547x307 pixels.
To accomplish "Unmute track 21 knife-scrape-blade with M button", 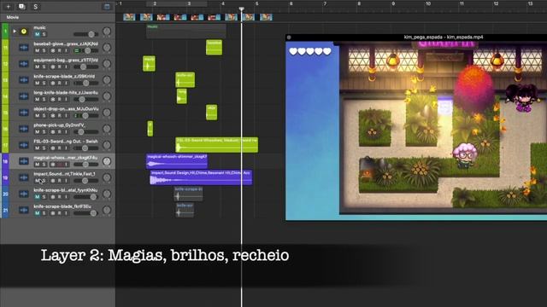I will pyautogui.click(x=37, y=213).
